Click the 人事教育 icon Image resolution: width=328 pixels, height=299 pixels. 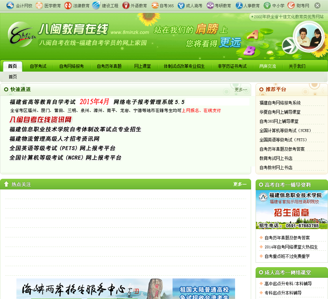click(239, 5)
